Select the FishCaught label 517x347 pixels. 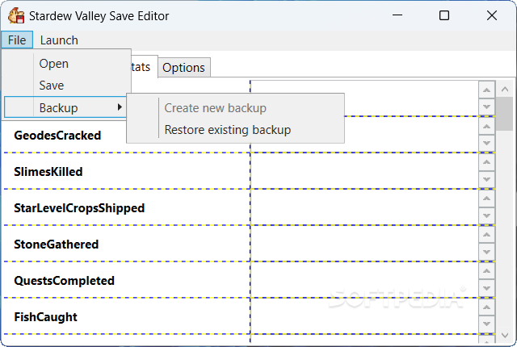(x=45, y=317)
